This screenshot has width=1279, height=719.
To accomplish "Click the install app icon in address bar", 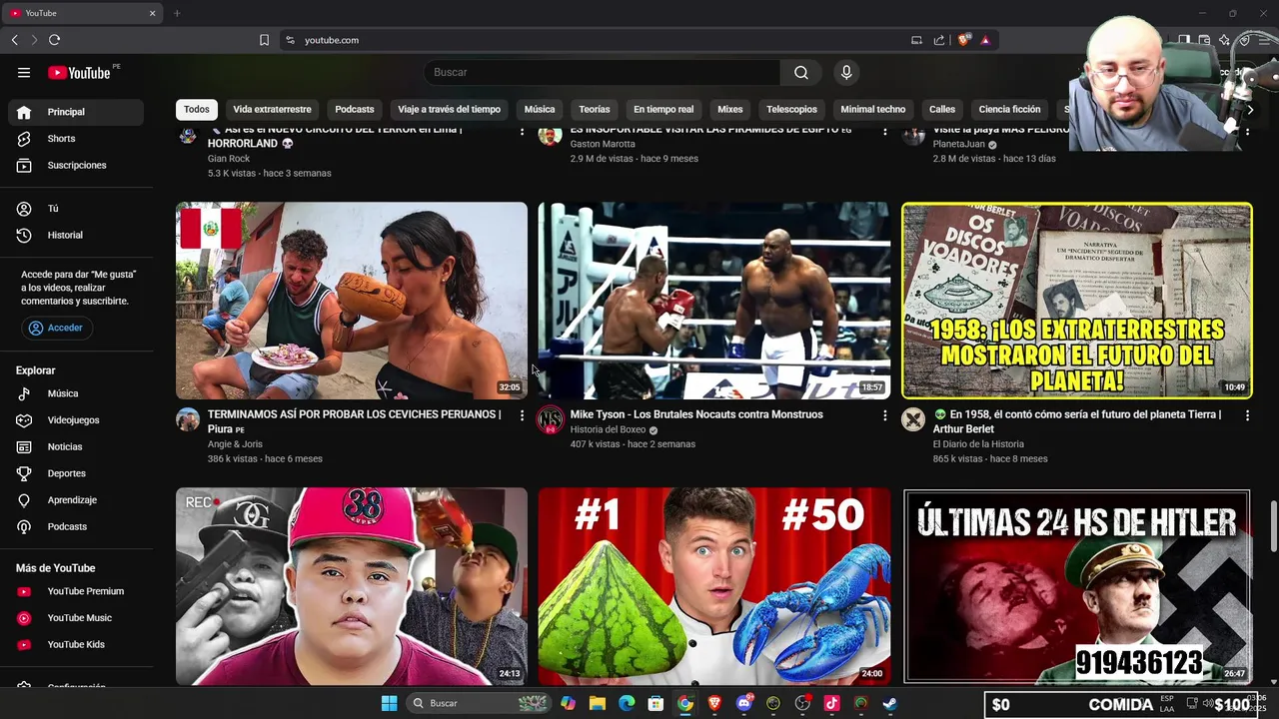I will click(916, 40).
